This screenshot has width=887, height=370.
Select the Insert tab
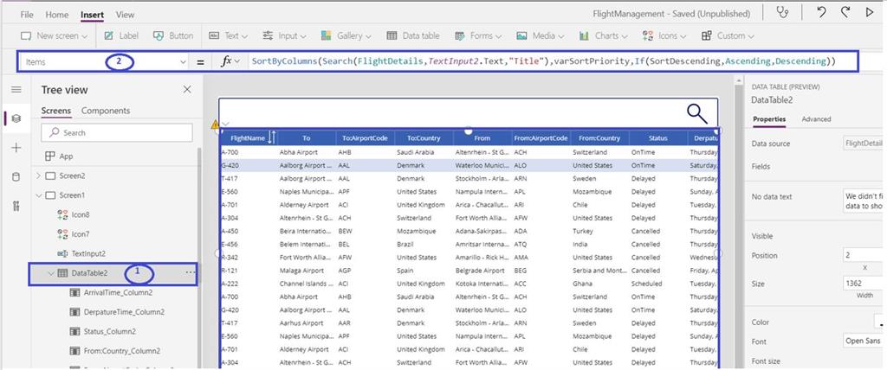pos(92,15)
